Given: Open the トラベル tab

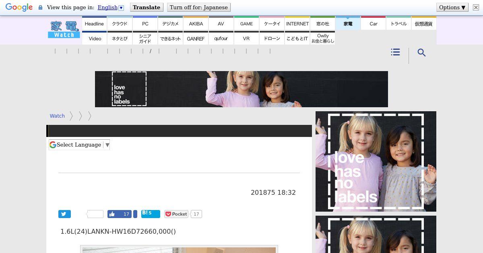Looking at the screenshot, I should [x=398, y=23].
